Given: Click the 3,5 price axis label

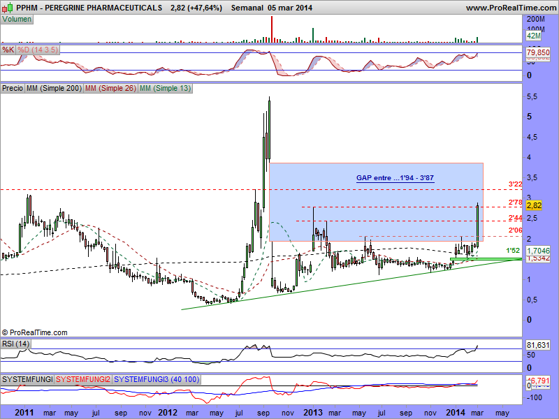Looking at the screenshot, I should pyautogui.click(x=532, y=178).
